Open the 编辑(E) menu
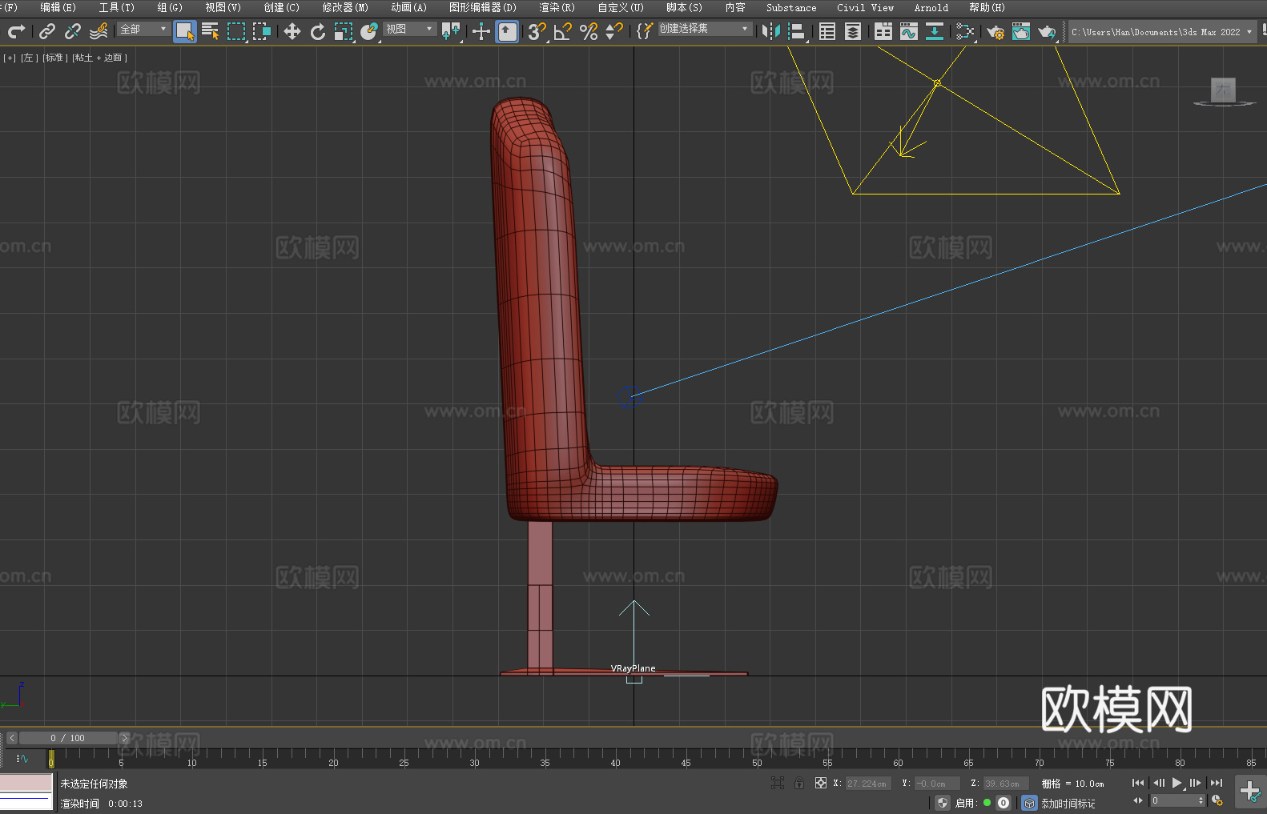The image size is (1267, 814). [x=58, y=7]
